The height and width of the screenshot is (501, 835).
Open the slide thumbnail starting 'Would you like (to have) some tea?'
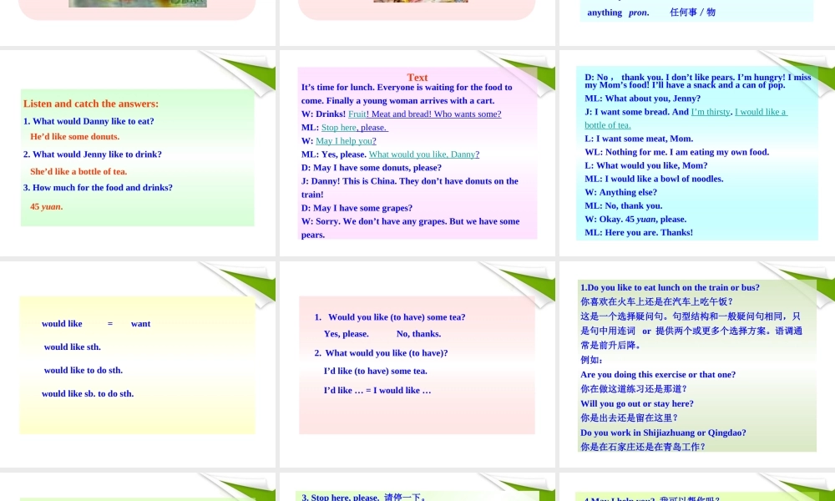417,364
